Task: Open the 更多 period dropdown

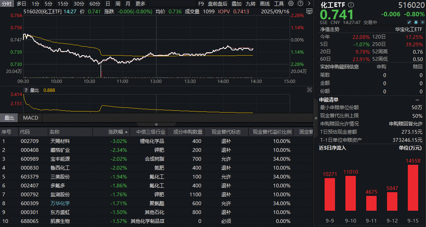Action: [141, 4]
